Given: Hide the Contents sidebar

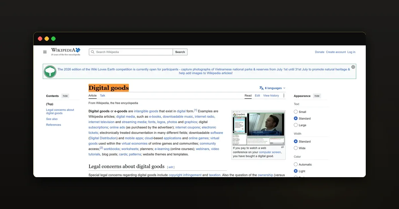Looking at the screenshot, I should 65,96.
